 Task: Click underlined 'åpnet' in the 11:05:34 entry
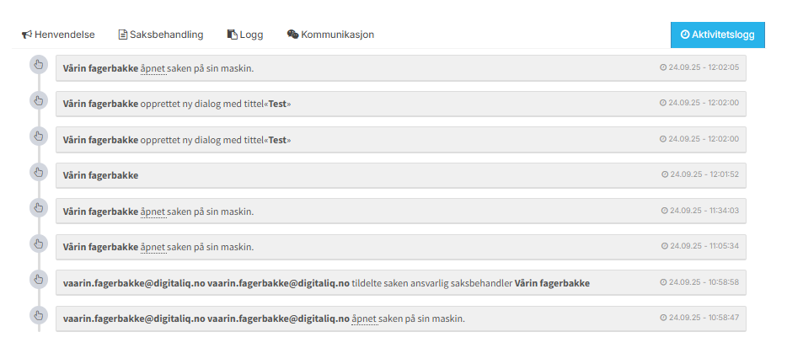coord(153,247)
